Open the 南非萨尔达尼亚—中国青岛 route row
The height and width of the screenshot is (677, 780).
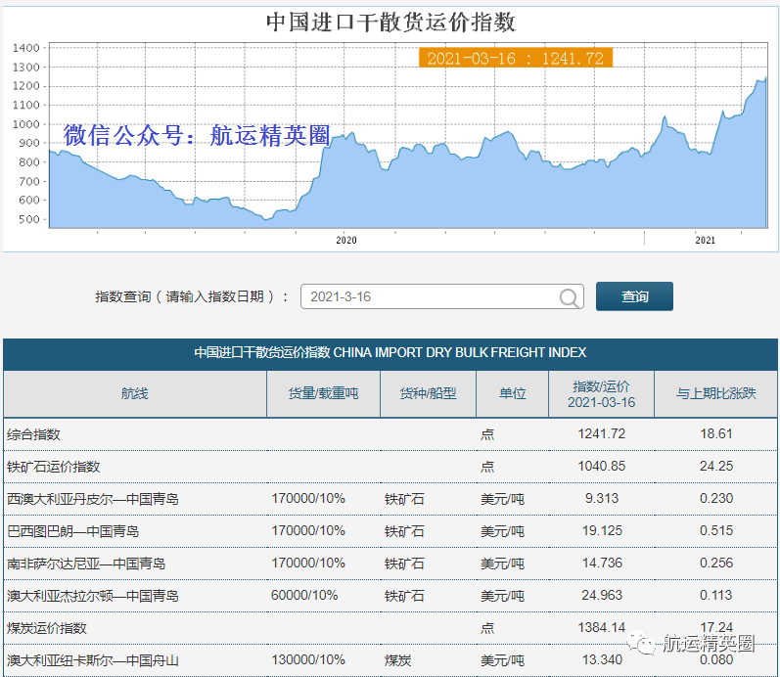point(86,564)
